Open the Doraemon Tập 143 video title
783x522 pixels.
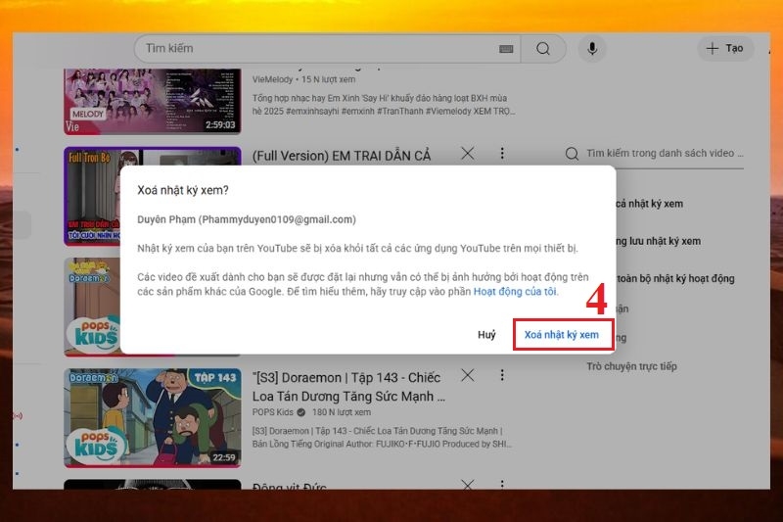348,387
